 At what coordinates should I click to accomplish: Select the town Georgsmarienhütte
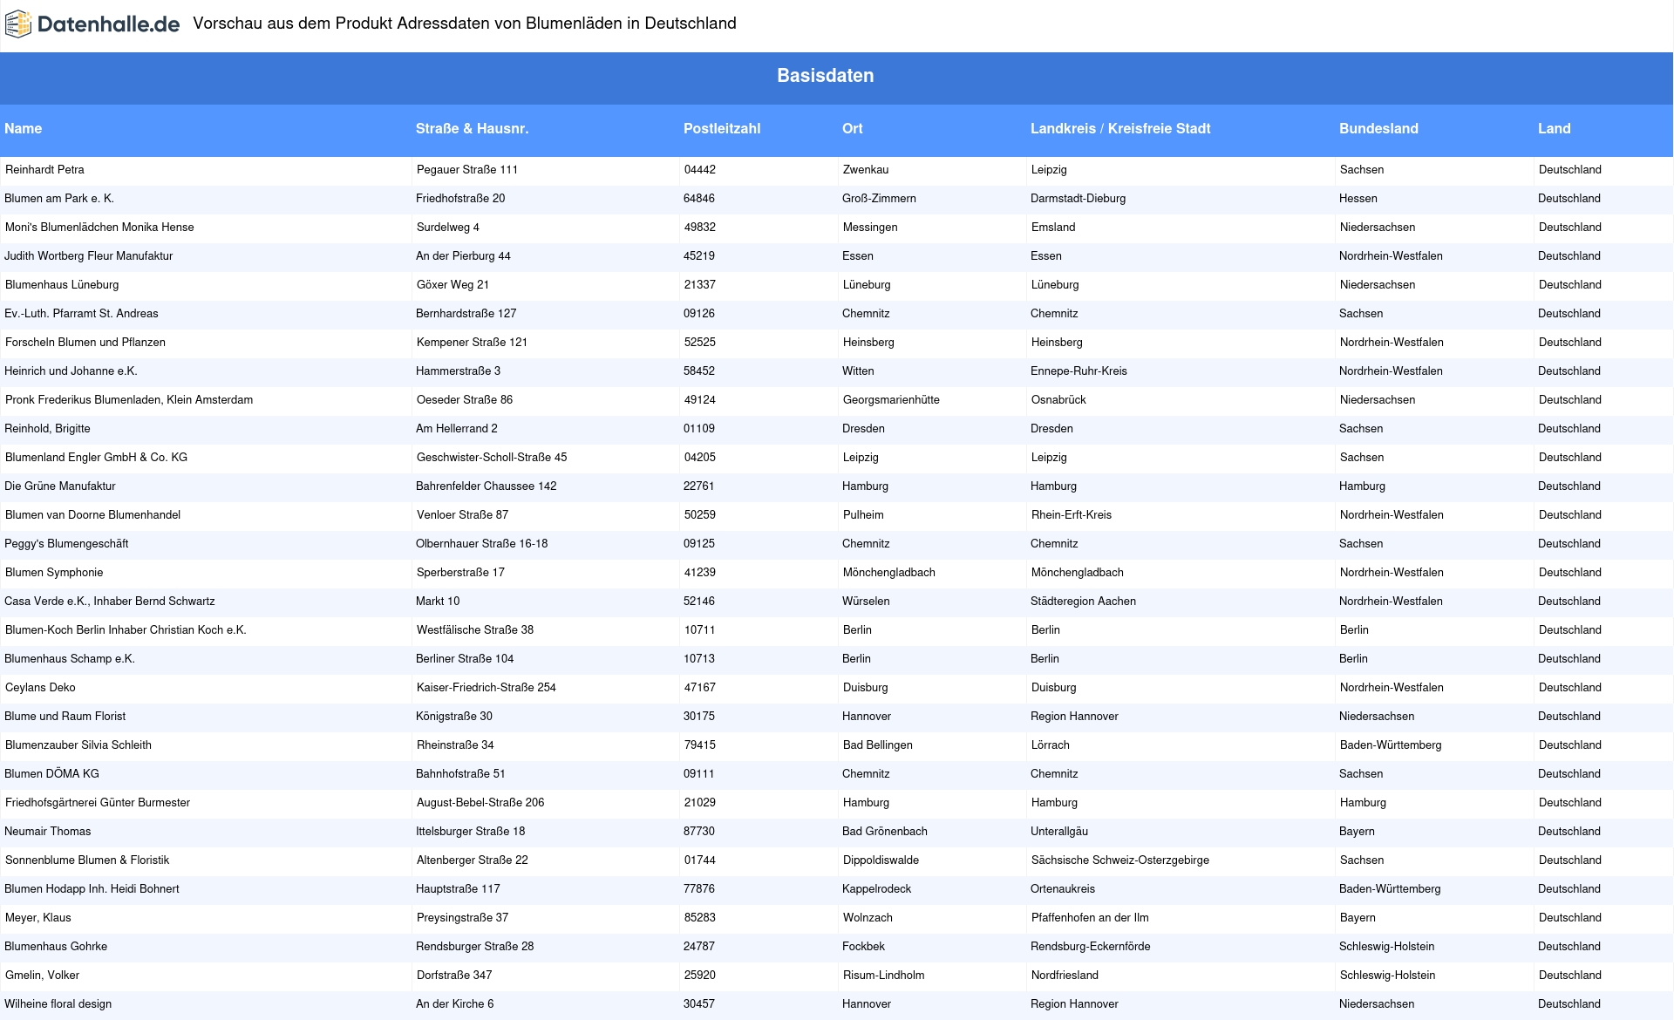[891, 400]
